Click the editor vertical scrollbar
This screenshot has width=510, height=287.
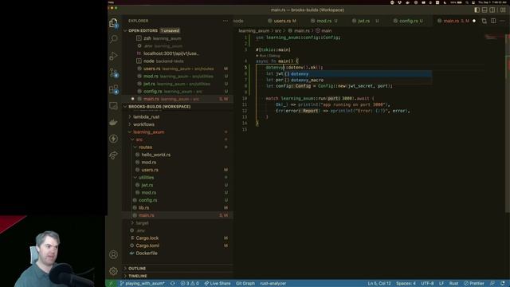[508, 124]
